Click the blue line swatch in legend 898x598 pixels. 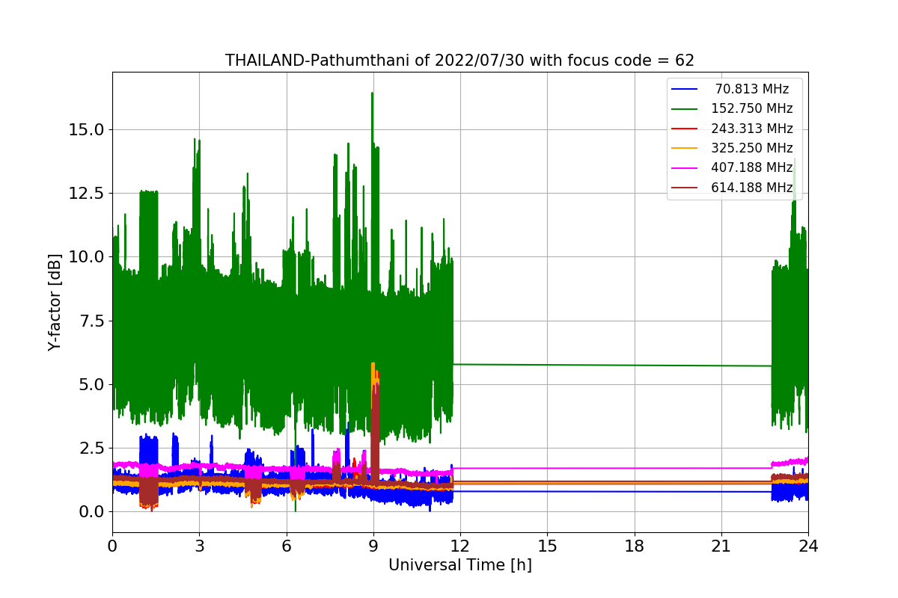coord(685,90)
